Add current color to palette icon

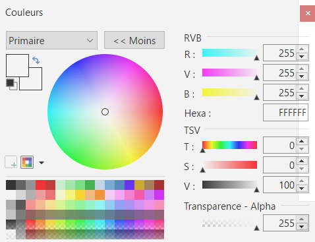pyautogui.click(x=11, y=162)
